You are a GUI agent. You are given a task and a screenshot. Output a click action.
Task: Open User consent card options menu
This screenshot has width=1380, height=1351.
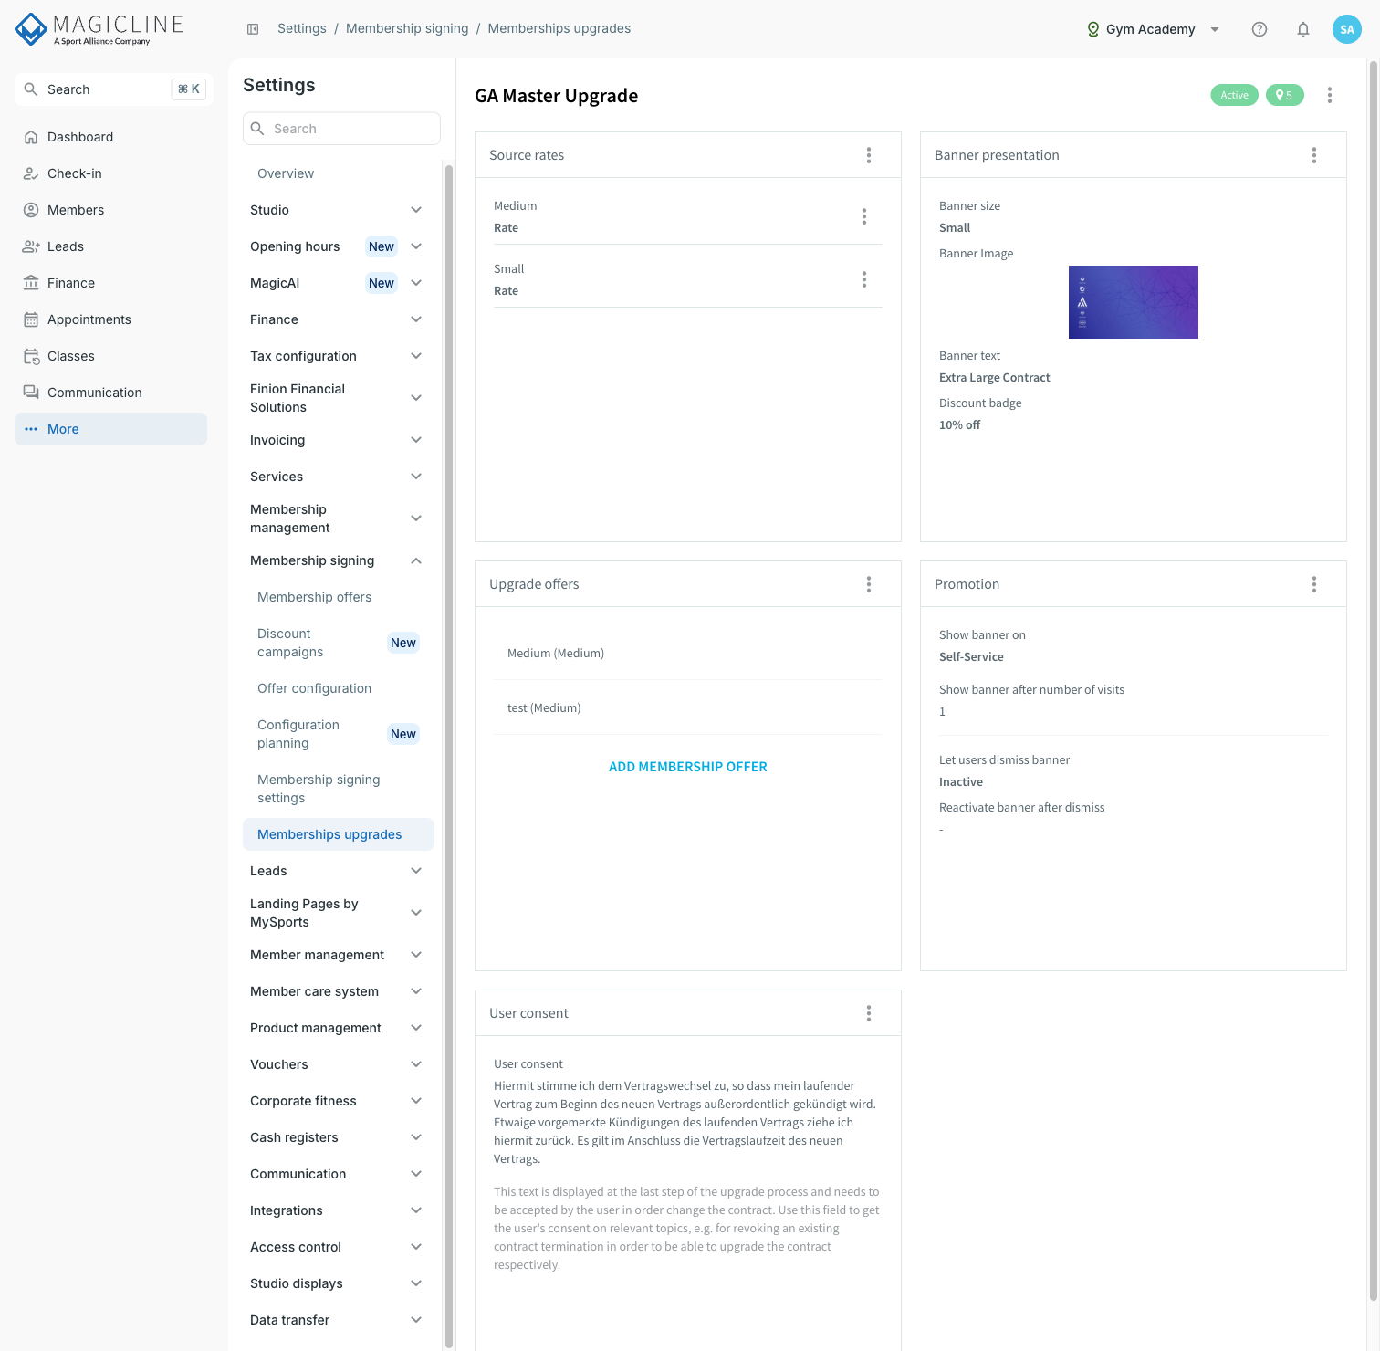click(x=869, y=1013)
